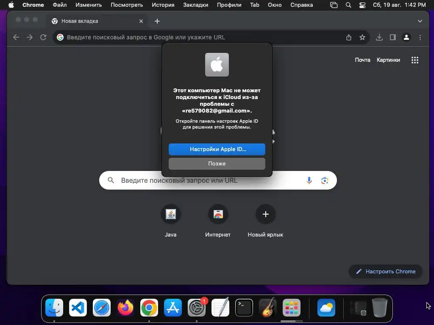Click the Stage Manager windows icon in the menu bar
The width and height of the screenshot is (434, 325).
(x=334, y=5)
